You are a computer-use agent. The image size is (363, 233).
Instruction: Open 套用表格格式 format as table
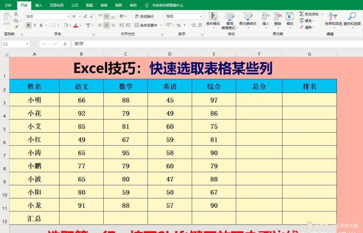coord(230,21)
